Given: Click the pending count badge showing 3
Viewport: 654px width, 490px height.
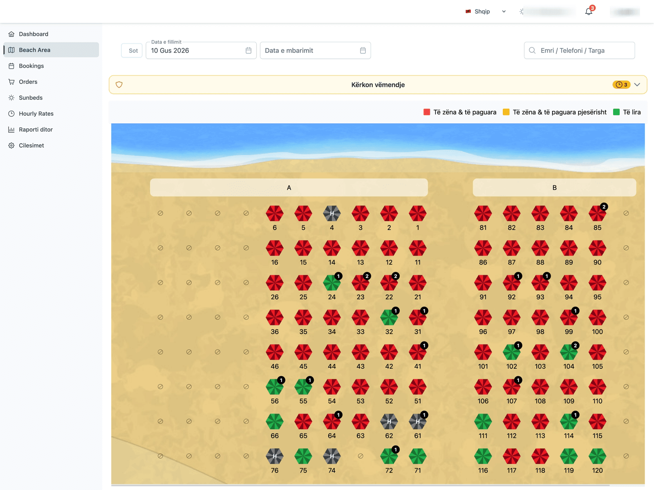Looking at the screenshot, I should (x=621, y=85).
